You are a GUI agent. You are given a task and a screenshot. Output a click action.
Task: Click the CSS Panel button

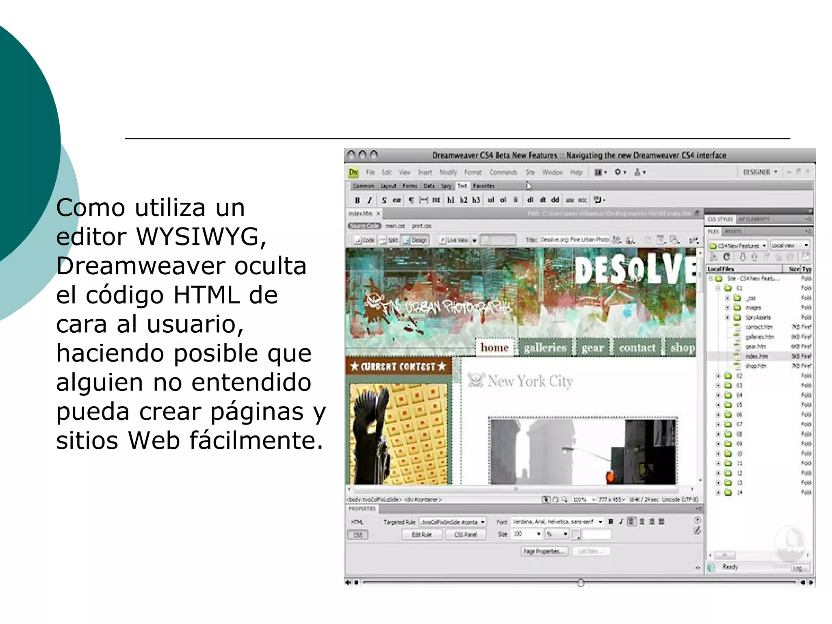coord(466,535)
